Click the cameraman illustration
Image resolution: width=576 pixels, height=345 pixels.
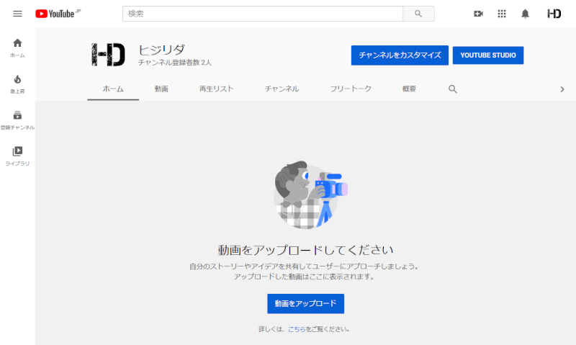tap(310, 195)
